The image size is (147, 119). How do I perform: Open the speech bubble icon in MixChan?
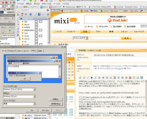click(x=43, y=14)
